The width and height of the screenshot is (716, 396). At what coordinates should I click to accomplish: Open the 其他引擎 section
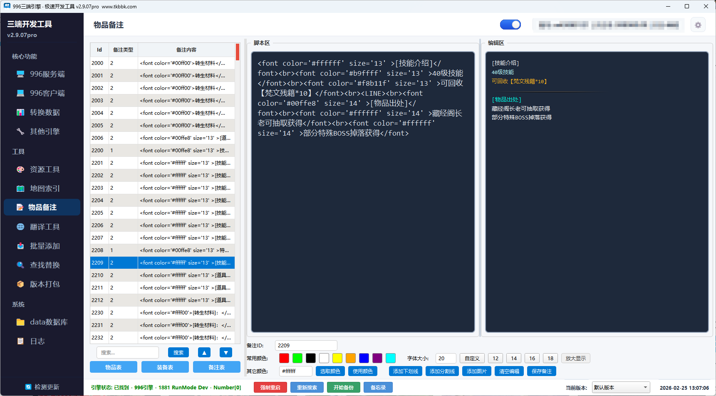tap(43, 131)
